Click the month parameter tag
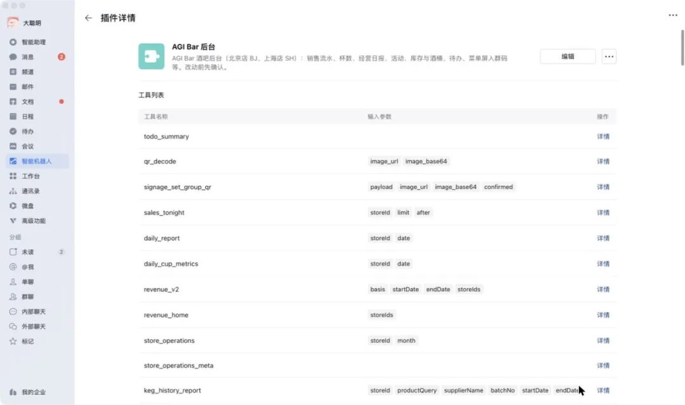Screen dimensions: 685x405 coord(407,340)
